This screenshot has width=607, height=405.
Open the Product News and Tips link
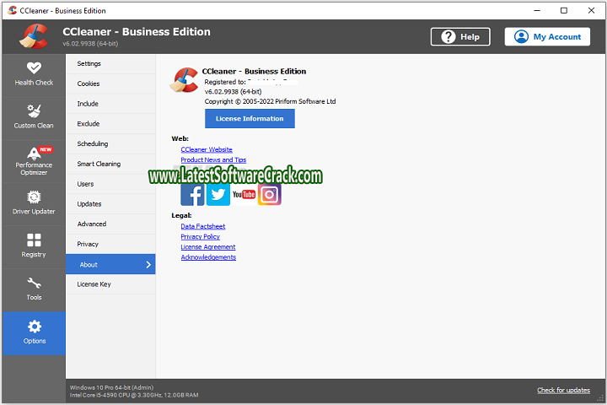[213, 159]
